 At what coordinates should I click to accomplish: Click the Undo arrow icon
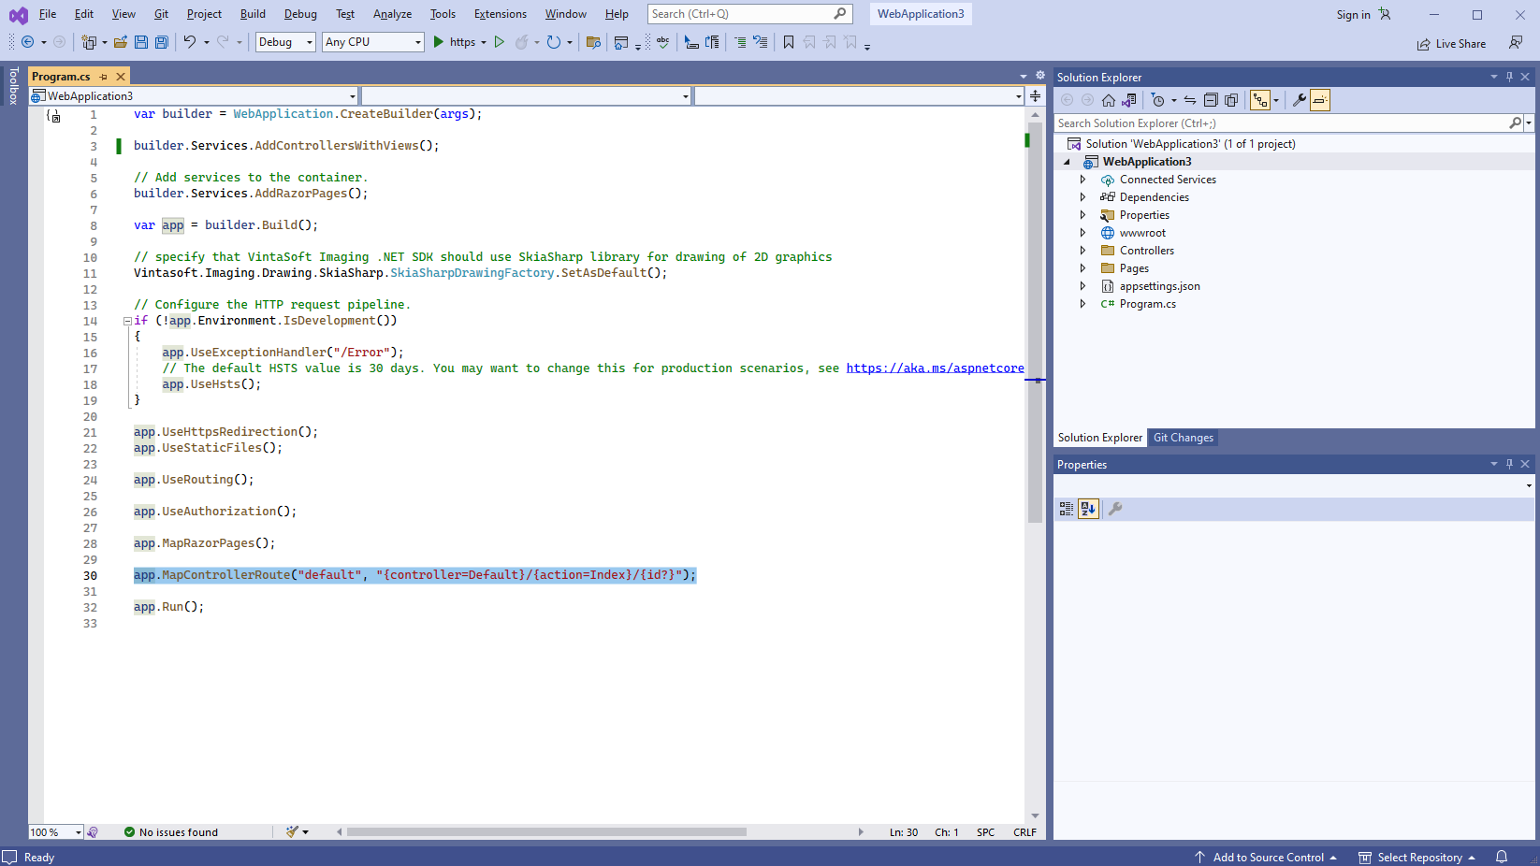coord(189,42)
